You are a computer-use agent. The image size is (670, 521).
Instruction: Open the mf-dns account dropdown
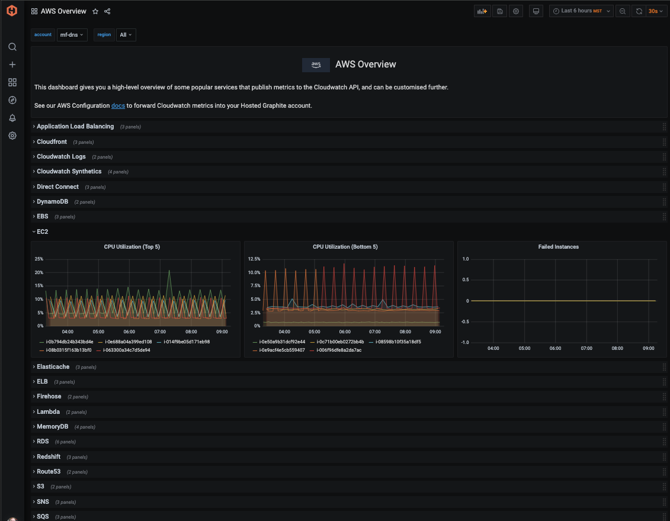pos(72,34)
